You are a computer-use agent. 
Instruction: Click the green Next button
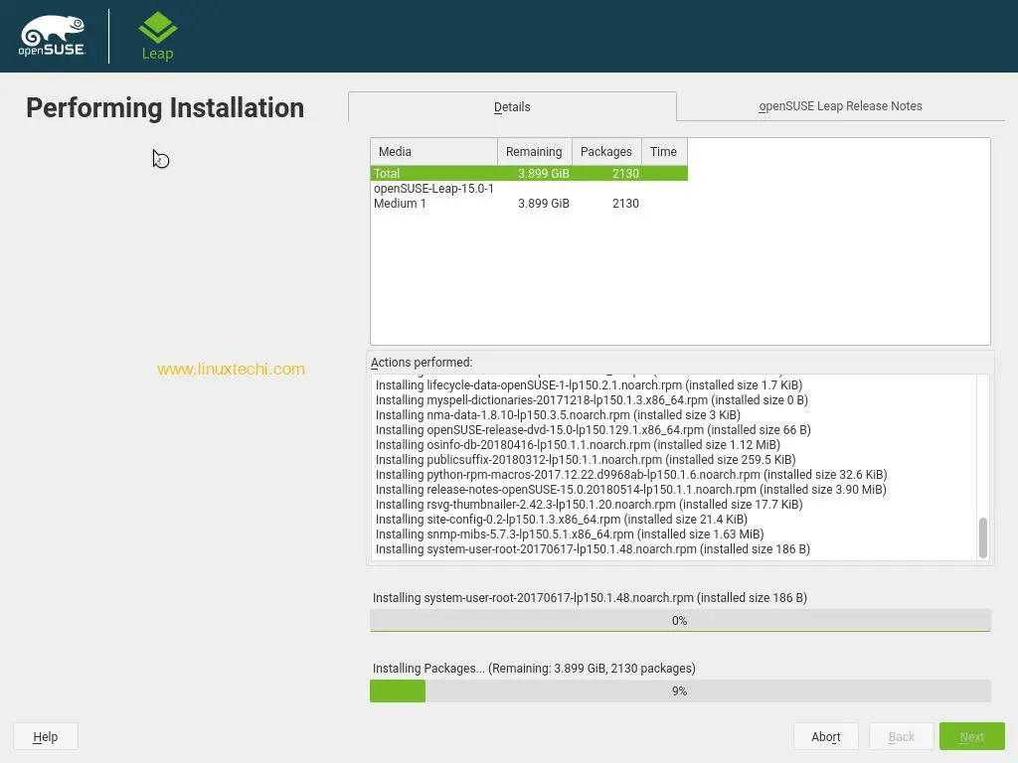pyautogui.click(x=971, y=736)
